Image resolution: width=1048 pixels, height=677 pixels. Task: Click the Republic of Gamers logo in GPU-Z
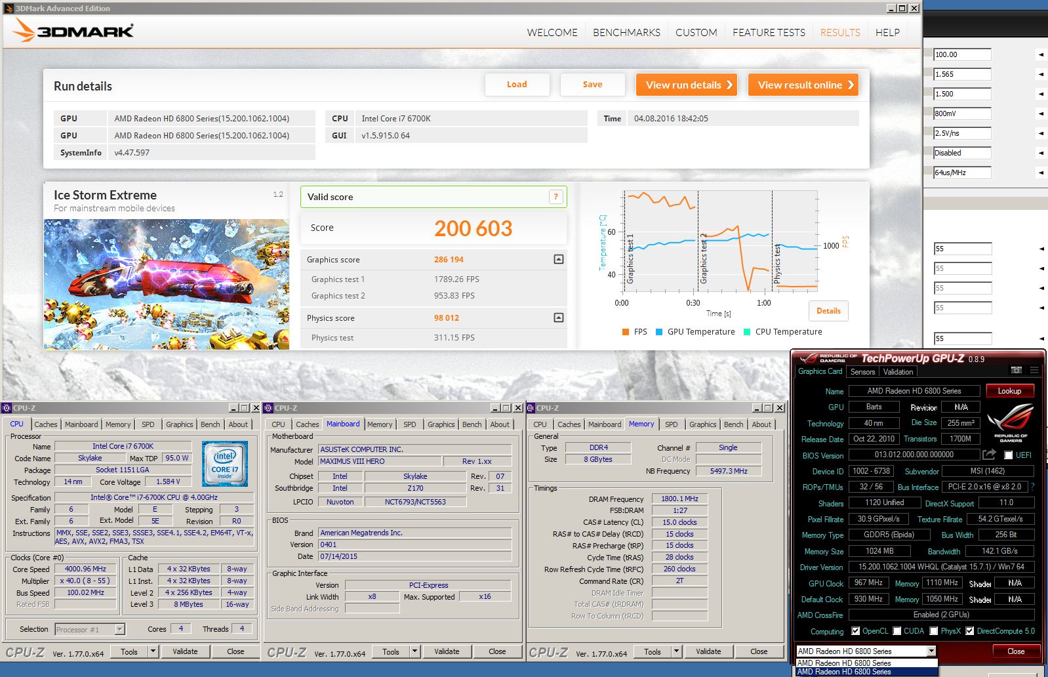pos(1011,422)
